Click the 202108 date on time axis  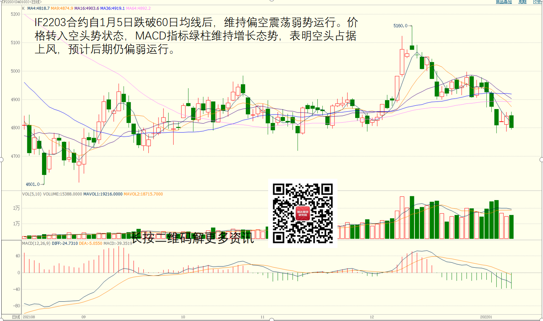29,317
